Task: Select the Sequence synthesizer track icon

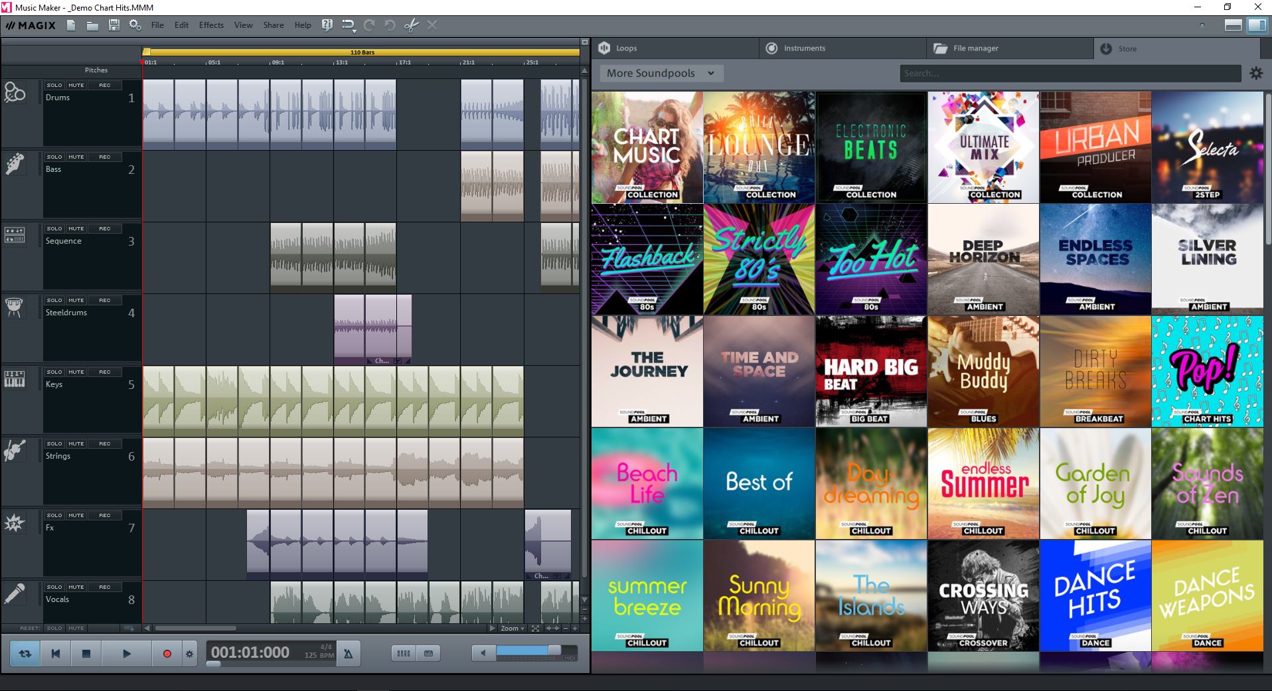Action: 15,235
